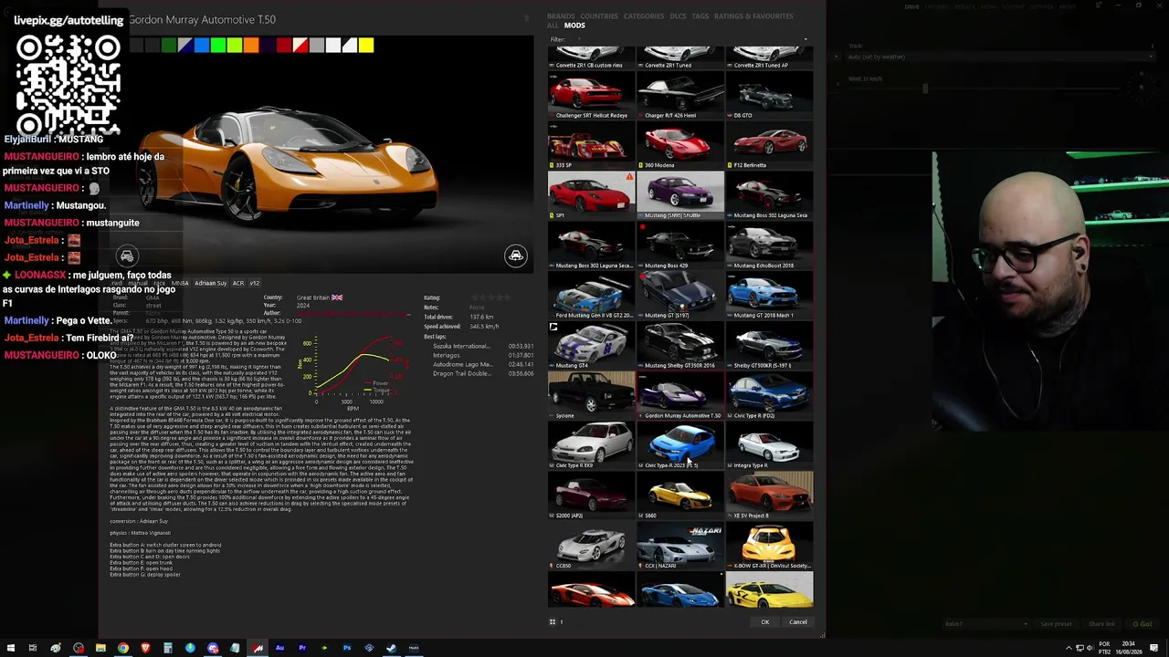Select the CC850 car thumbnail
The height and width of the screenshot is (657, 1169).
click(591, 547)
